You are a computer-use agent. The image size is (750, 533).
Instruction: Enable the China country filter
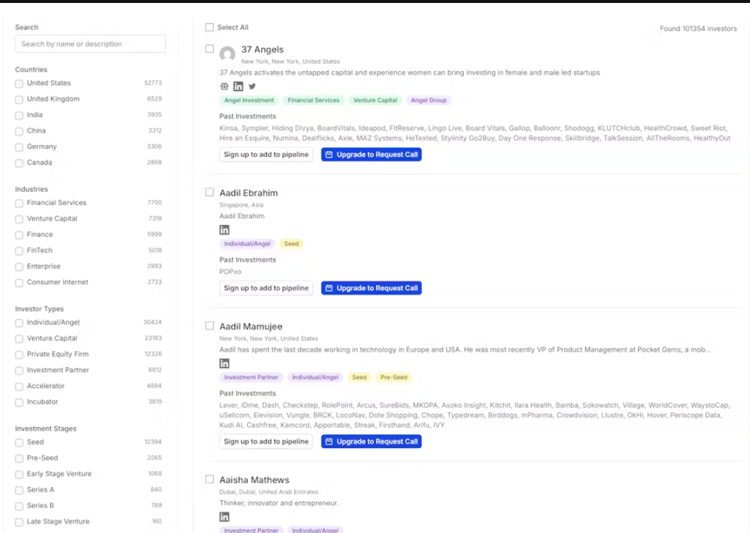point(19,131)
